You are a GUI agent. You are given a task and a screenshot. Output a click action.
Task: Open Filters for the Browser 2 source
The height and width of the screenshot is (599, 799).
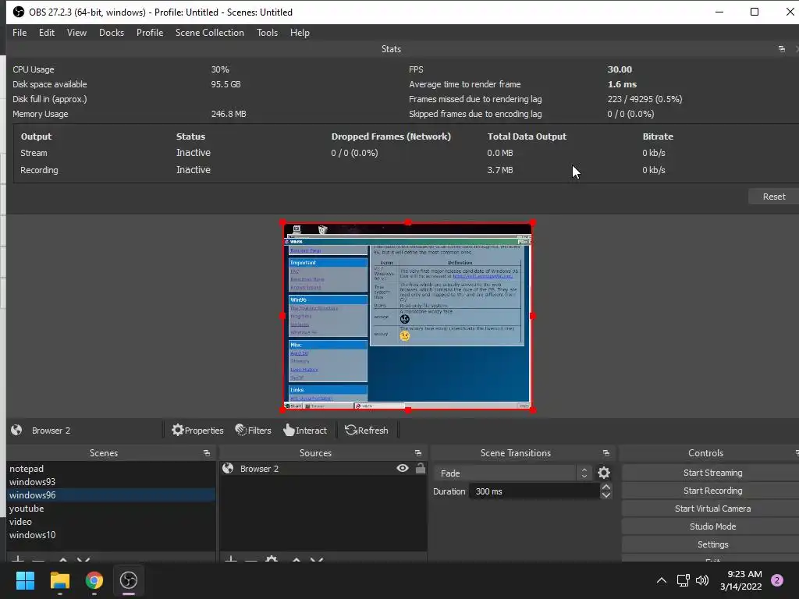(x=254, y=431)
